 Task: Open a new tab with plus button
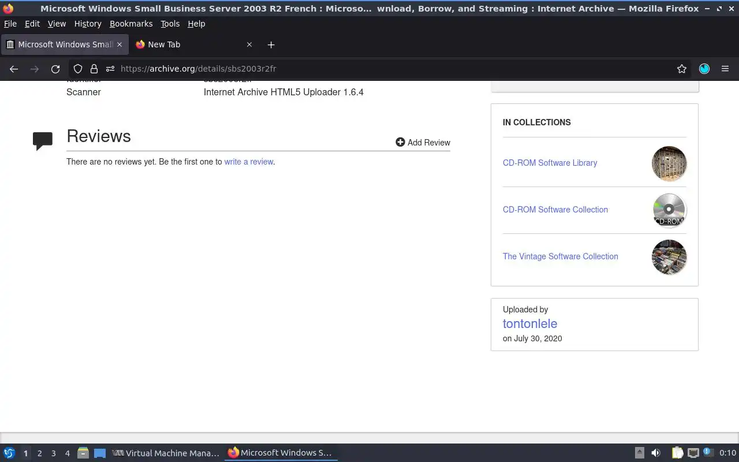tap(271, 44)
